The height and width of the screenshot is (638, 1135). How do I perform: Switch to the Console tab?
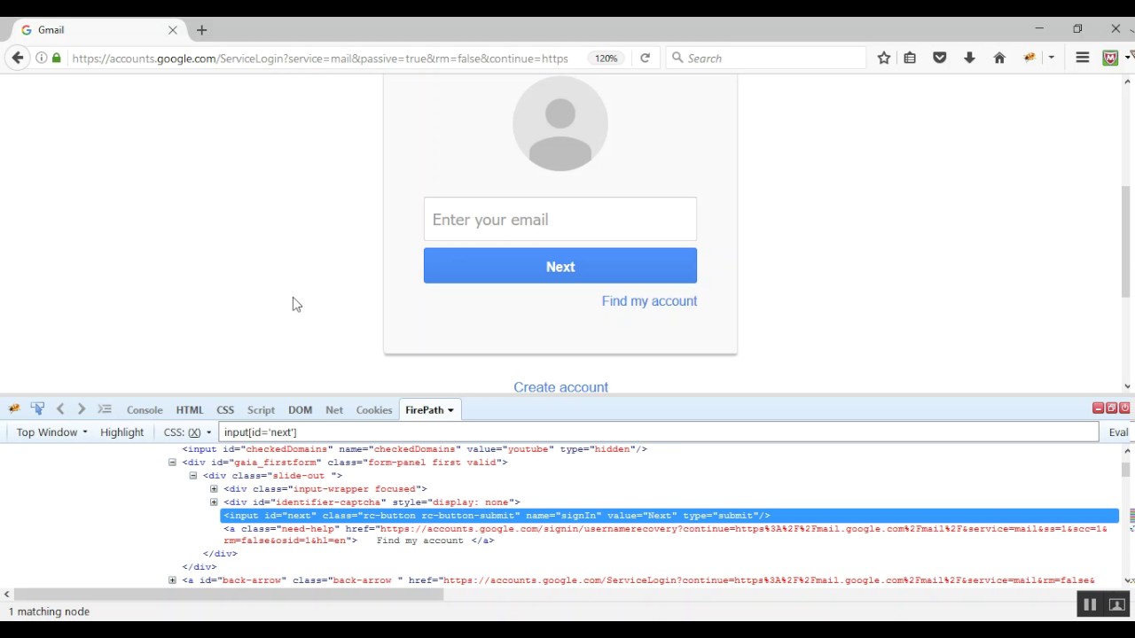click(x=145, y=410)
